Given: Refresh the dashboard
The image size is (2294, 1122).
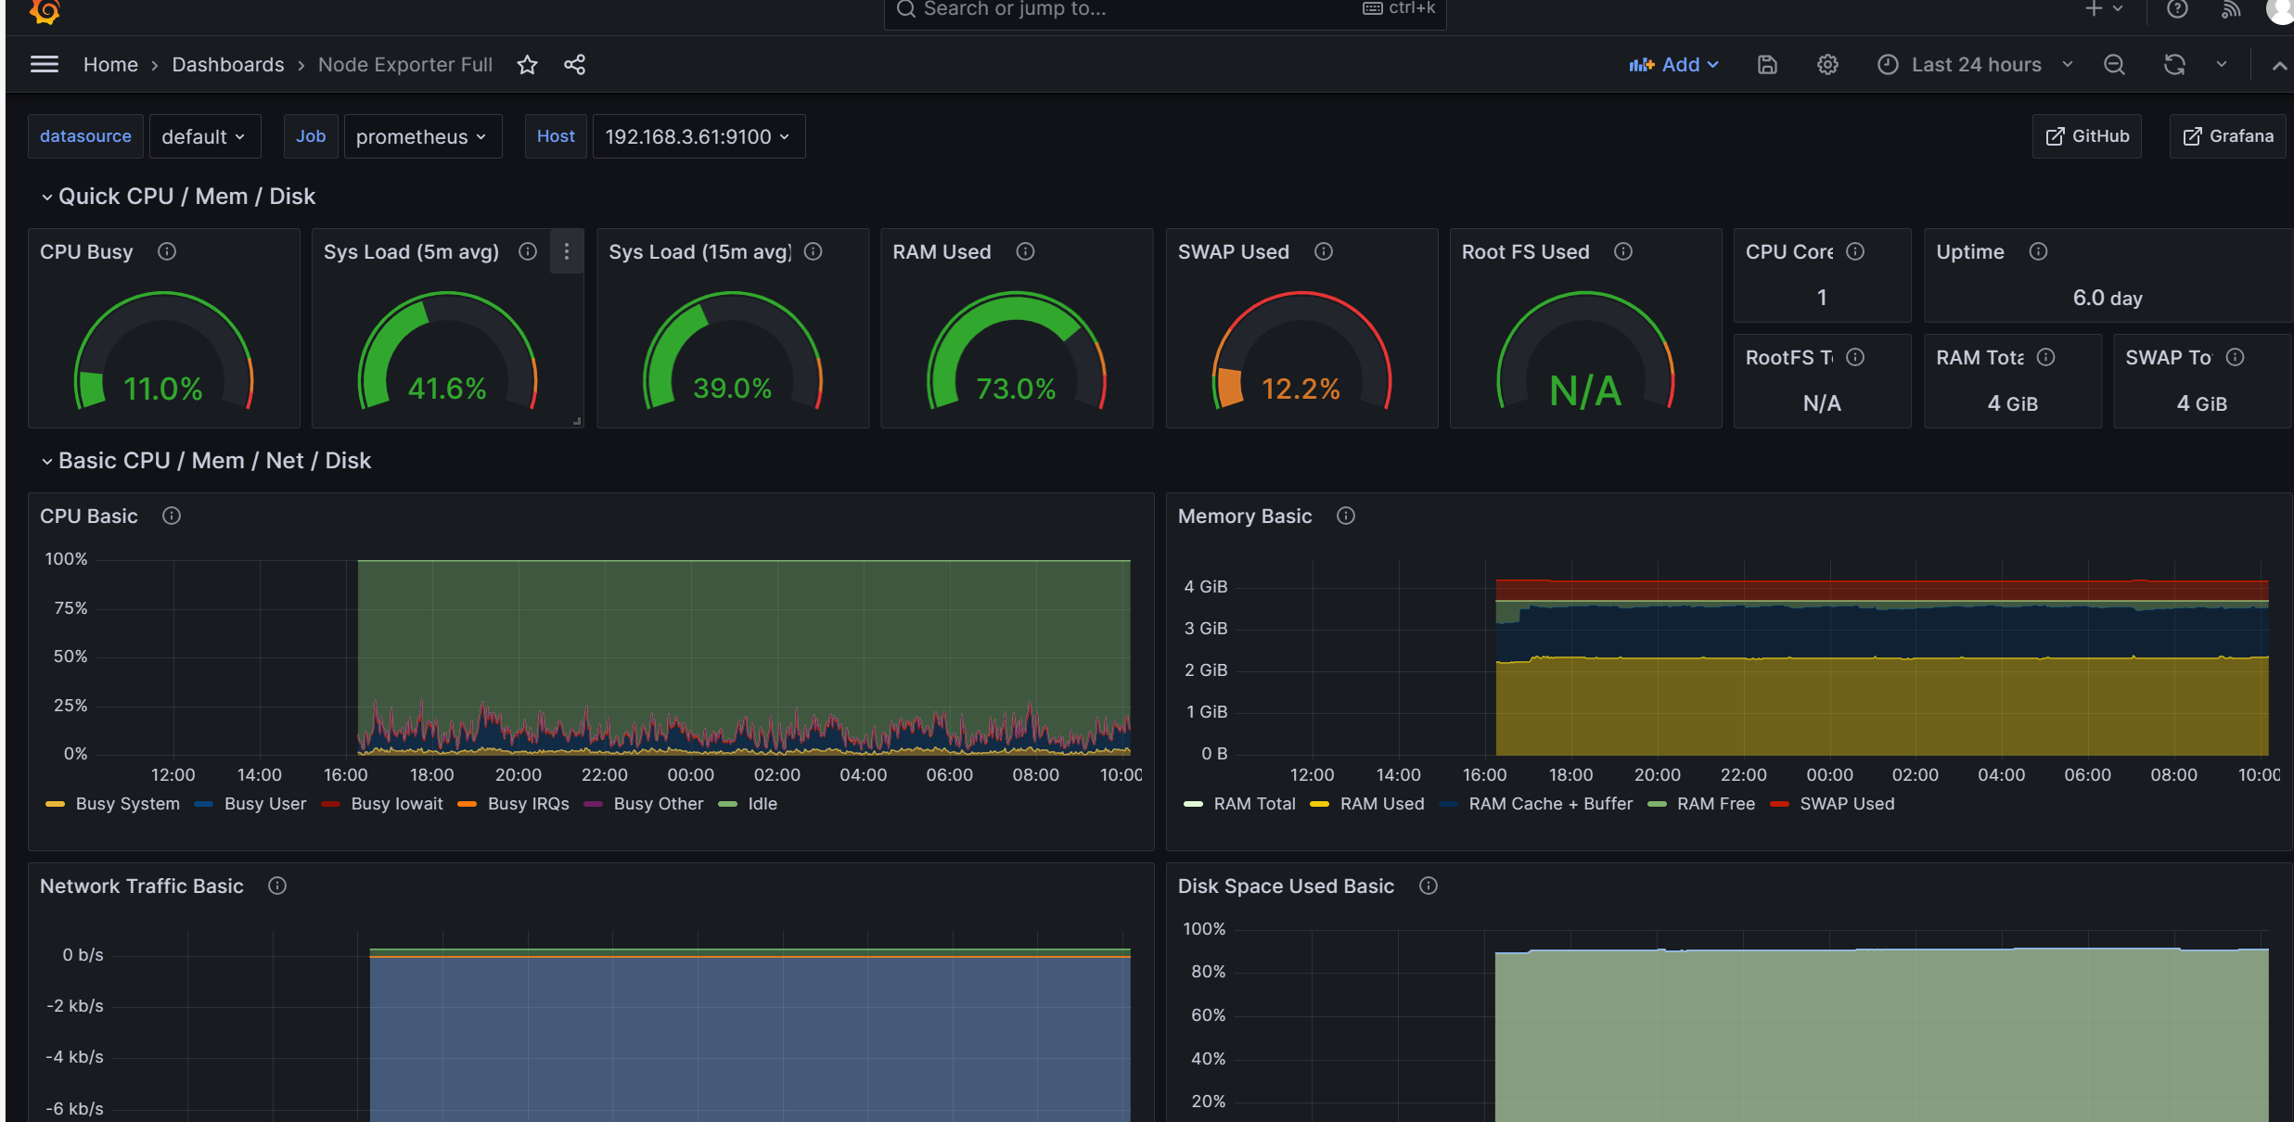Looking at the screenshot, I should (x=2174, y=64).
